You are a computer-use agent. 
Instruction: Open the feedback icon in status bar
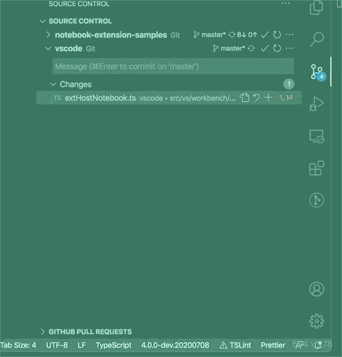299,345
